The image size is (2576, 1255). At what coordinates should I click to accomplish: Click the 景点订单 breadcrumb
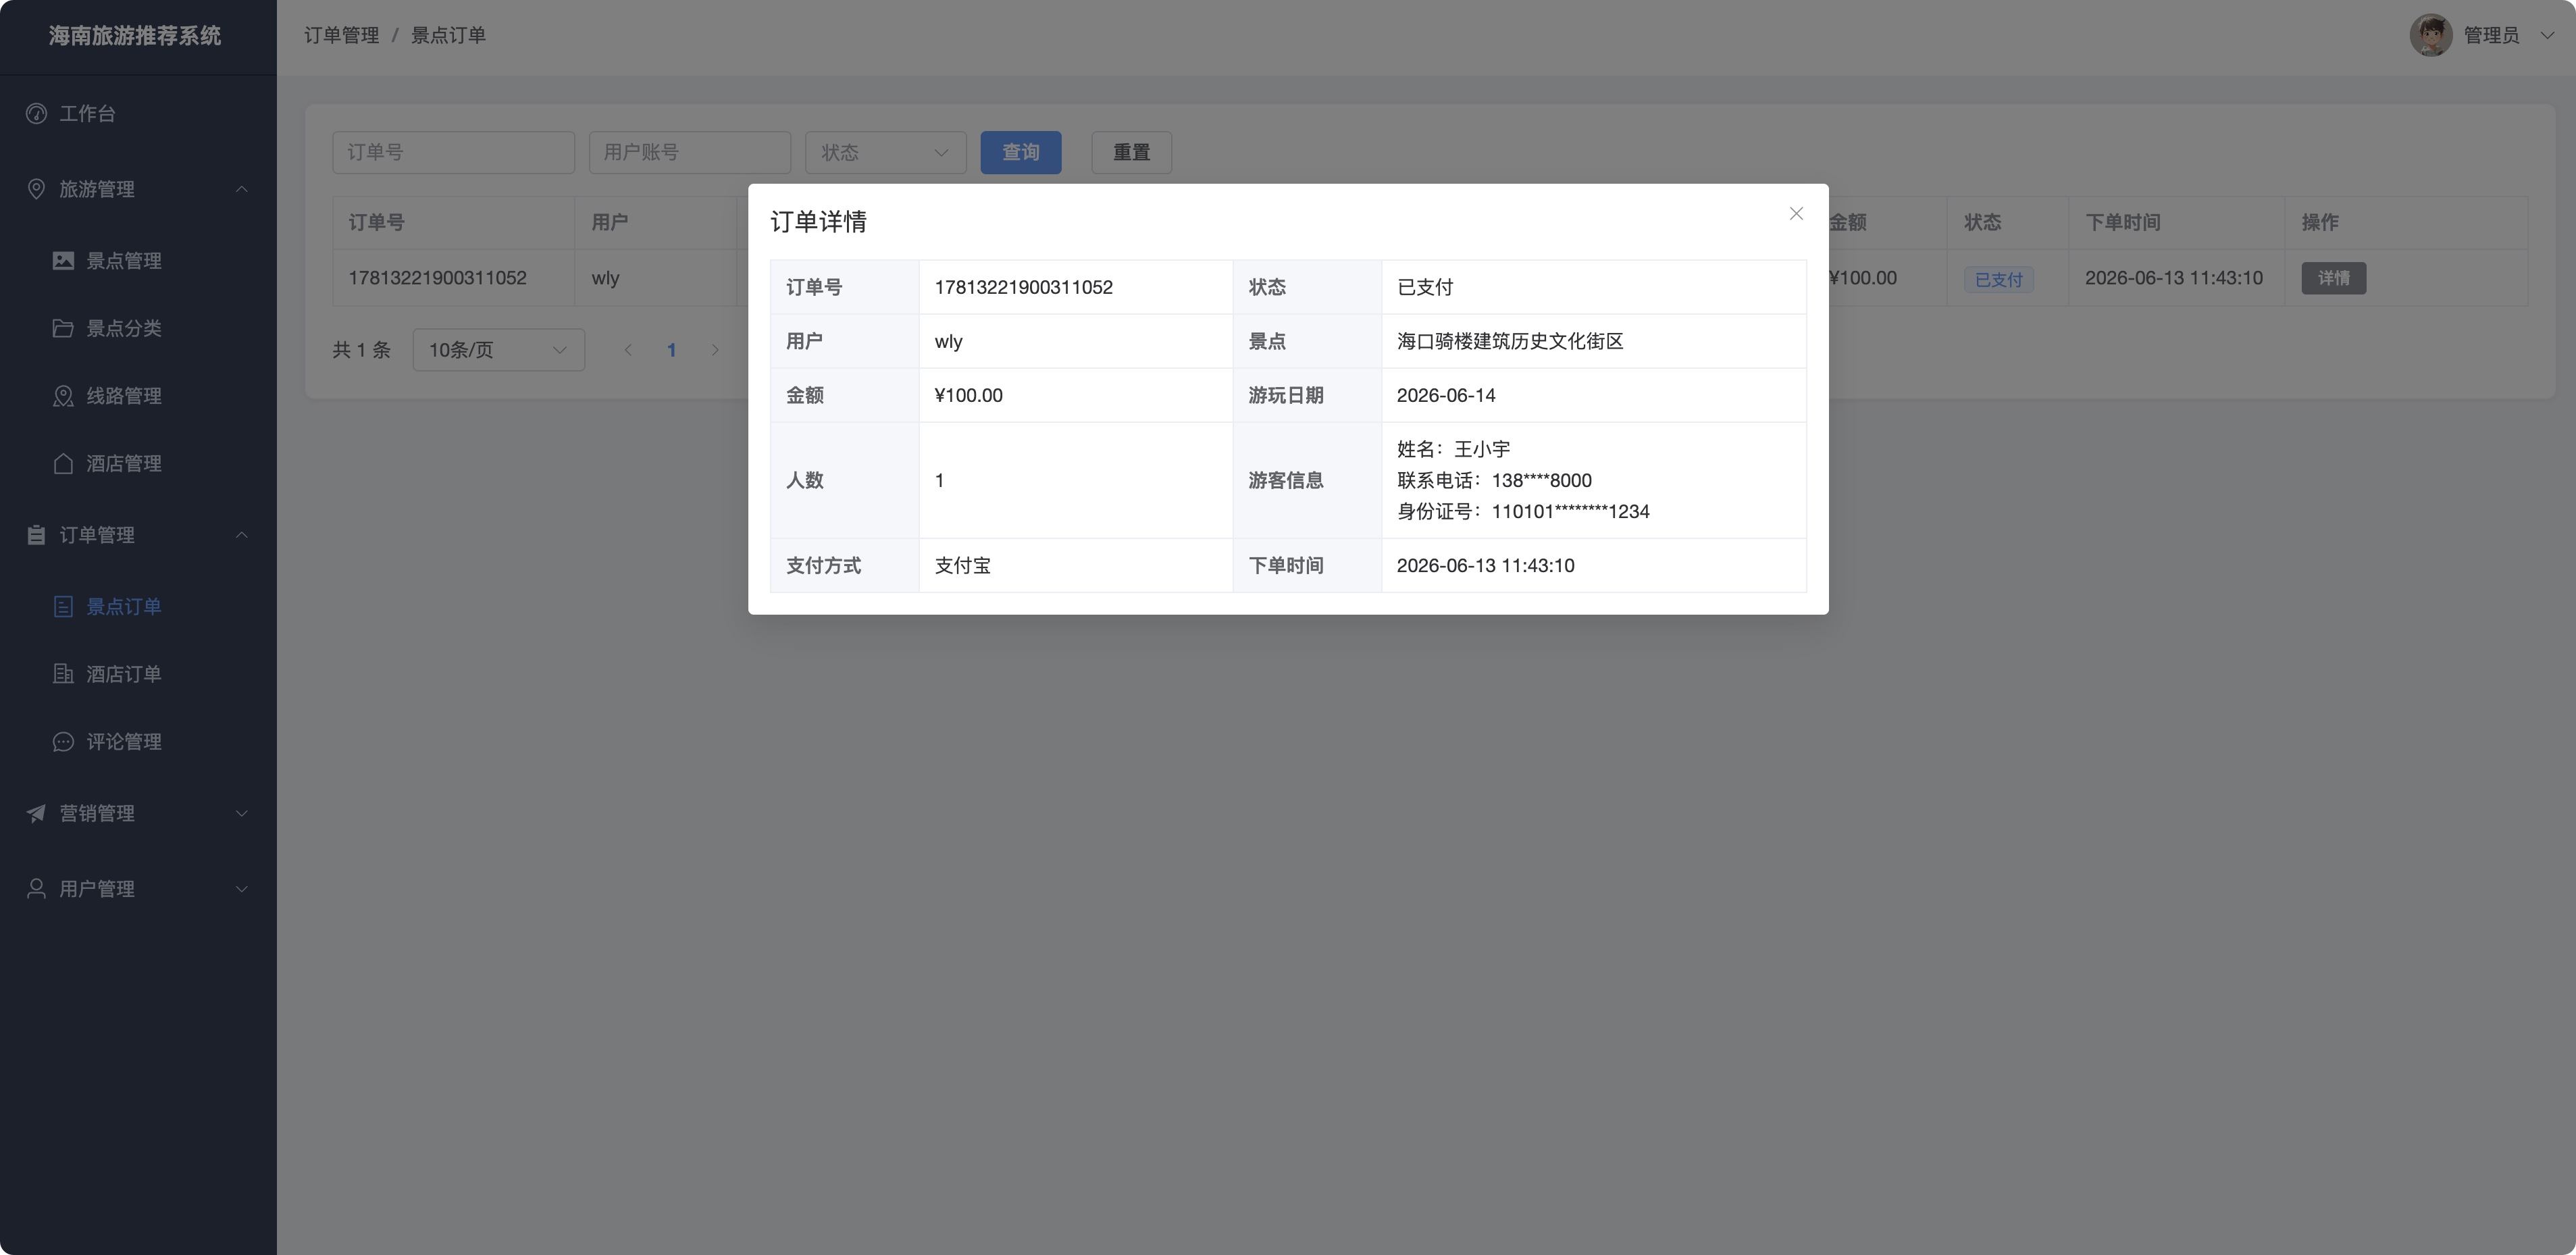448,35
